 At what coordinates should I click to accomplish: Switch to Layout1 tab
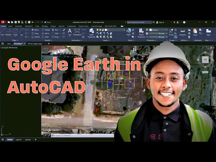click(19, 140)
